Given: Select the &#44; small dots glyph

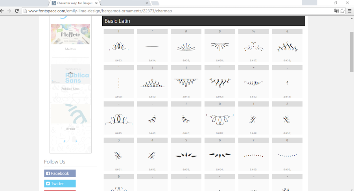Looking at the screenshot, I should [287, 83].
